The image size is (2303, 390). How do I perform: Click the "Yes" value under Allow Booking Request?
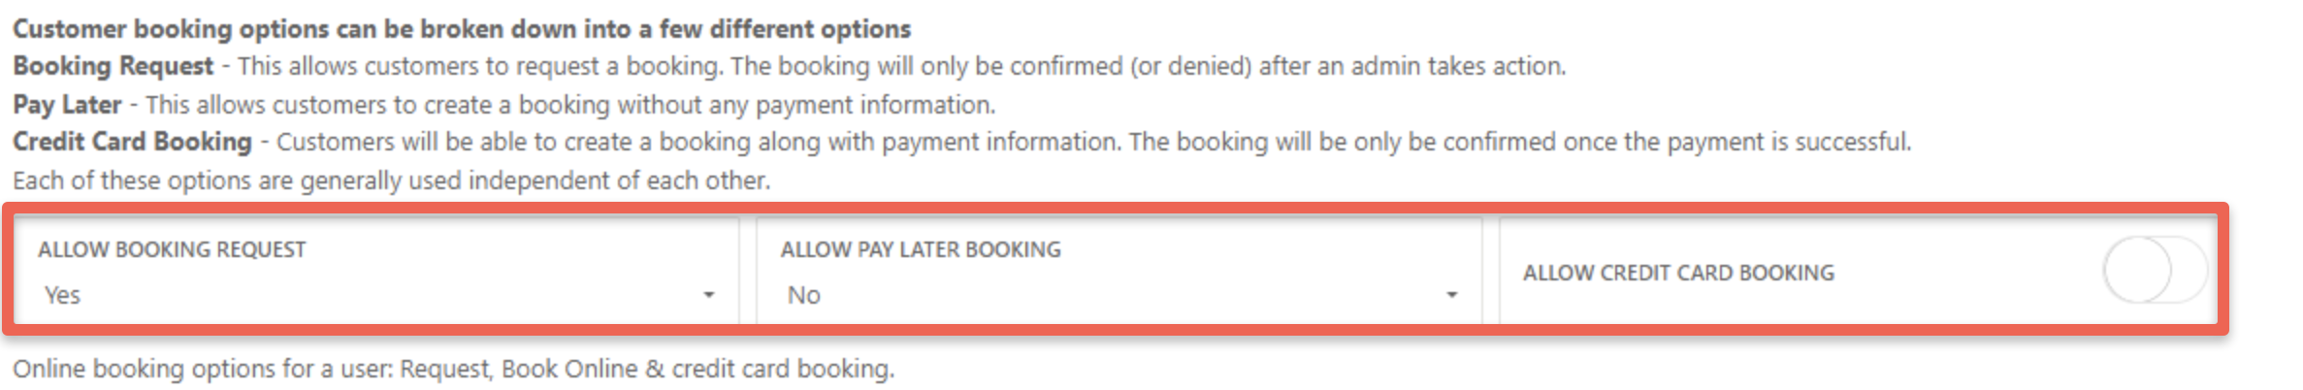point(63,295)
